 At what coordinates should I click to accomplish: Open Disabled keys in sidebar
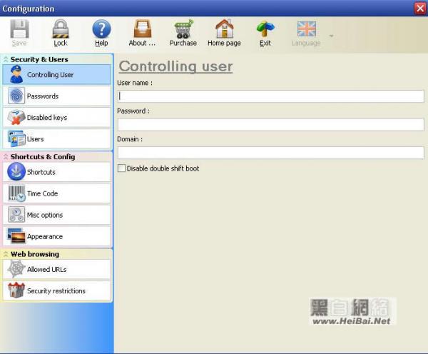(x=57, y=118)
